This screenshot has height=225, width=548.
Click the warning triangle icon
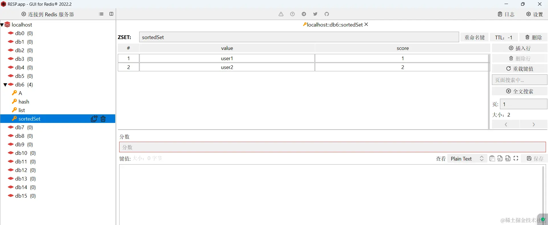tap(281, 14)
